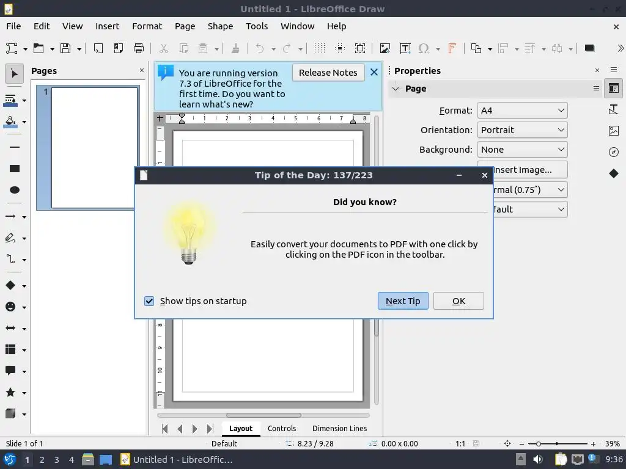This screenshot has height=469, width=626.
Task: Pick the Rectangle tool
Action: coord(15,169)
